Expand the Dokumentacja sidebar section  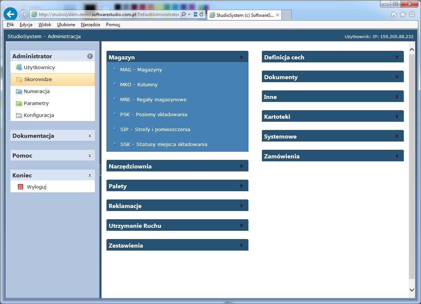90,136
